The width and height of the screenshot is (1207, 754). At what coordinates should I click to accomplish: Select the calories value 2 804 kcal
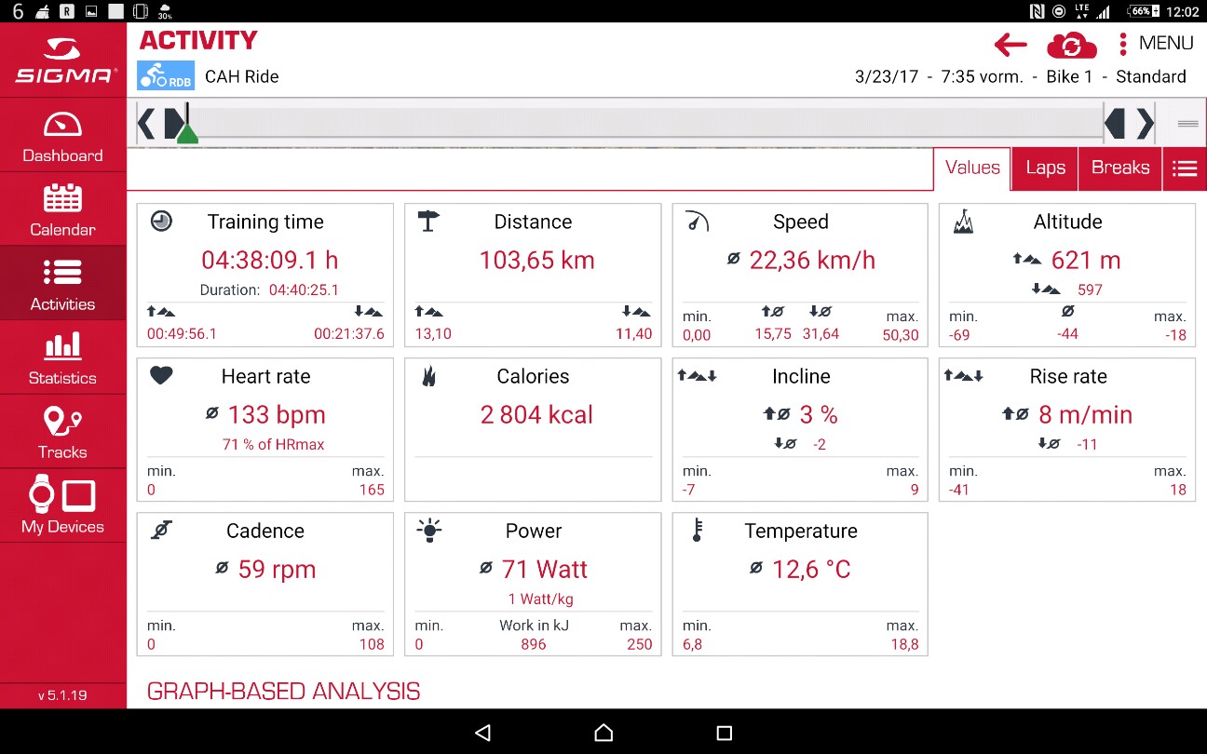(536, 414)
